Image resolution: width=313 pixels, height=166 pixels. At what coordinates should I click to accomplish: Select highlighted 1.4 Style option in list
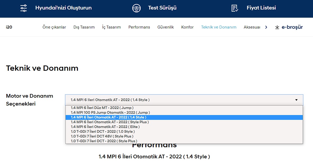coord(184,117)
